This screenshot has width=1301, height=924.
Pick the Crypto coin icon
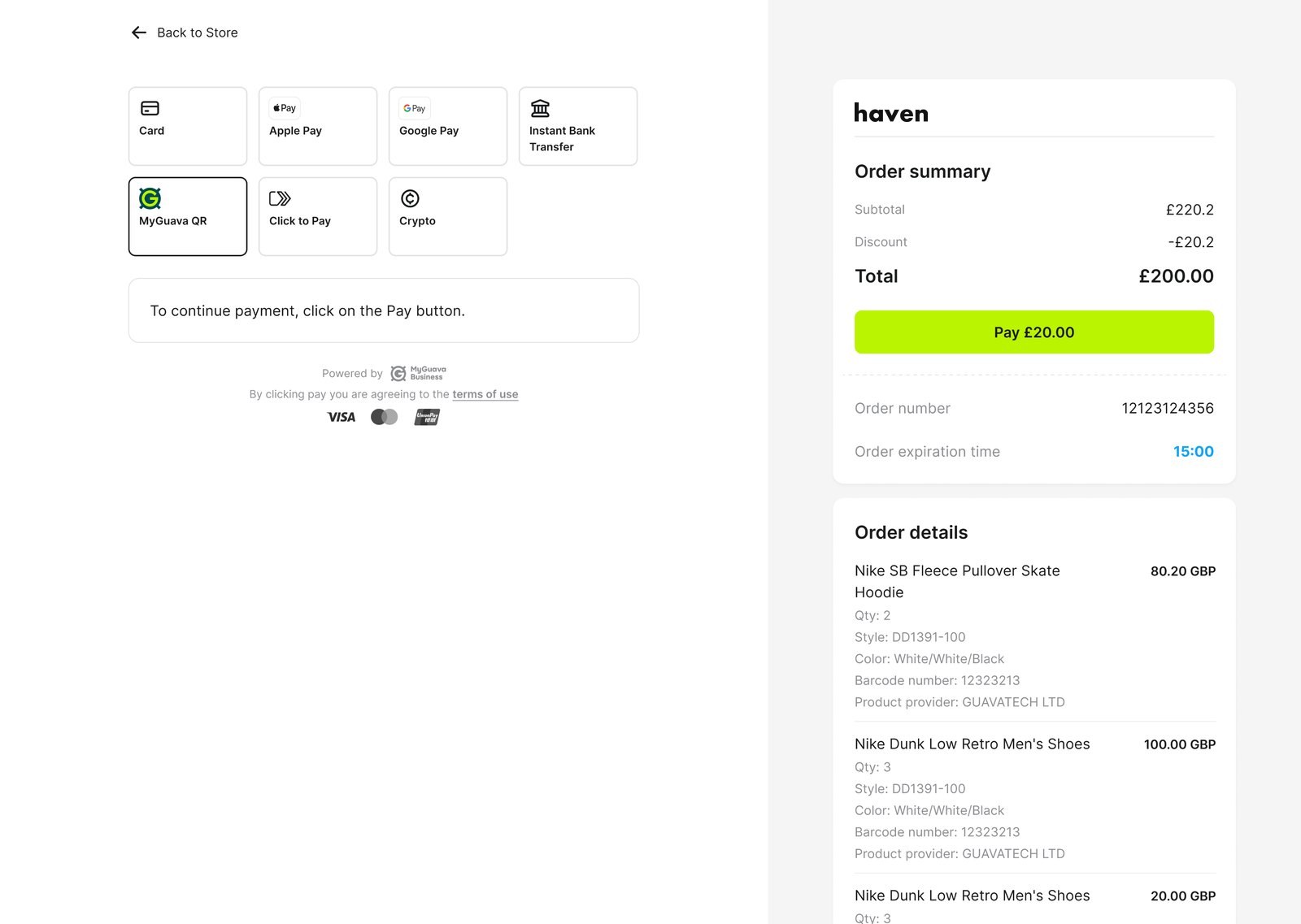click(x=410, y=198)
